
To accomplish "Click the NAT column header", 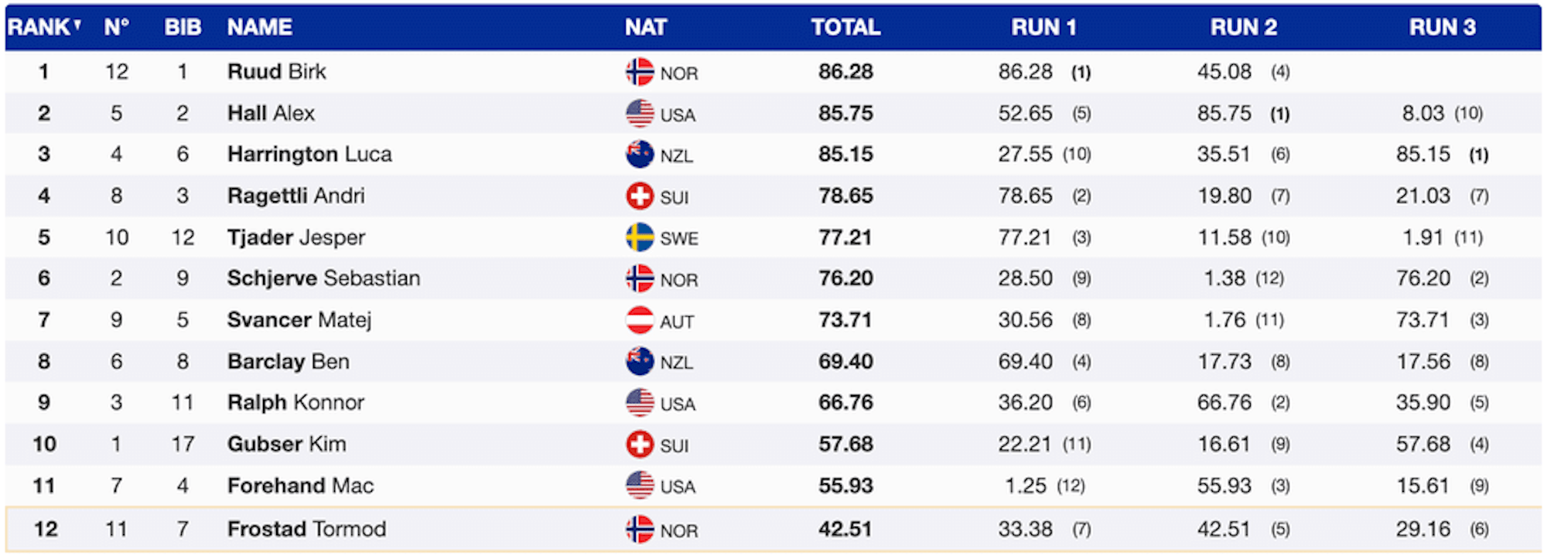I will (x=645, y=27).
